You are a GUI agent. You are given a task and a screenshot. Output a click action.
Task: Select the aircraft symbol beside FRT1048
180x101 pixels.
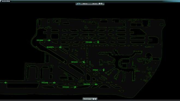(x=54, y=83)
